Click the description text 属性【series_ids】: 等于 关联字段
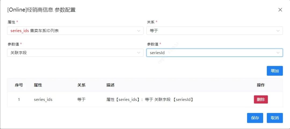290x129 pixels. pyautogui.click(x=150, y=100)
